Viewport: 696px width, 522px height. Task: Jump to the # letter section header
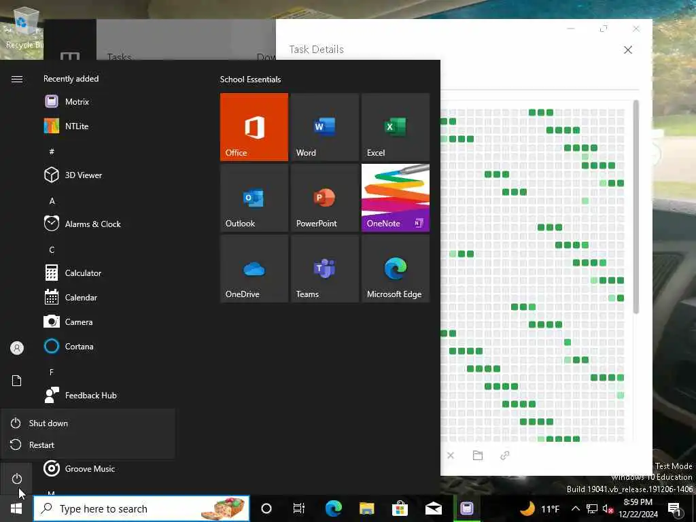tap(52, 152)
